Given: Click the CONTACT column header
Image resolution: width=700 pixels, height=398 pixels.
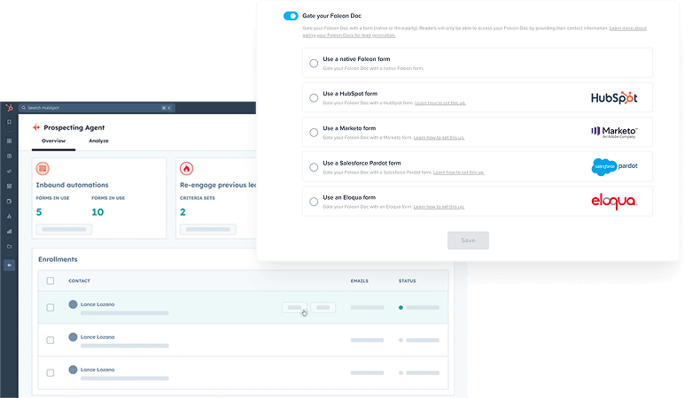Looking at the screenshot, I should tap(79, 280).
